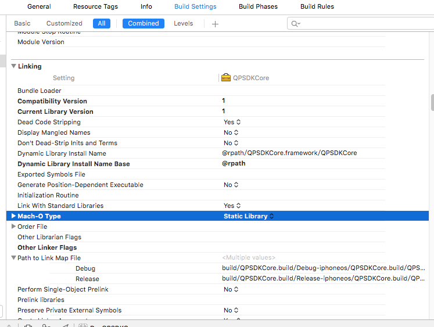Select the Debug link map path value
434x327 pixels.
click(x=323, y=268)
